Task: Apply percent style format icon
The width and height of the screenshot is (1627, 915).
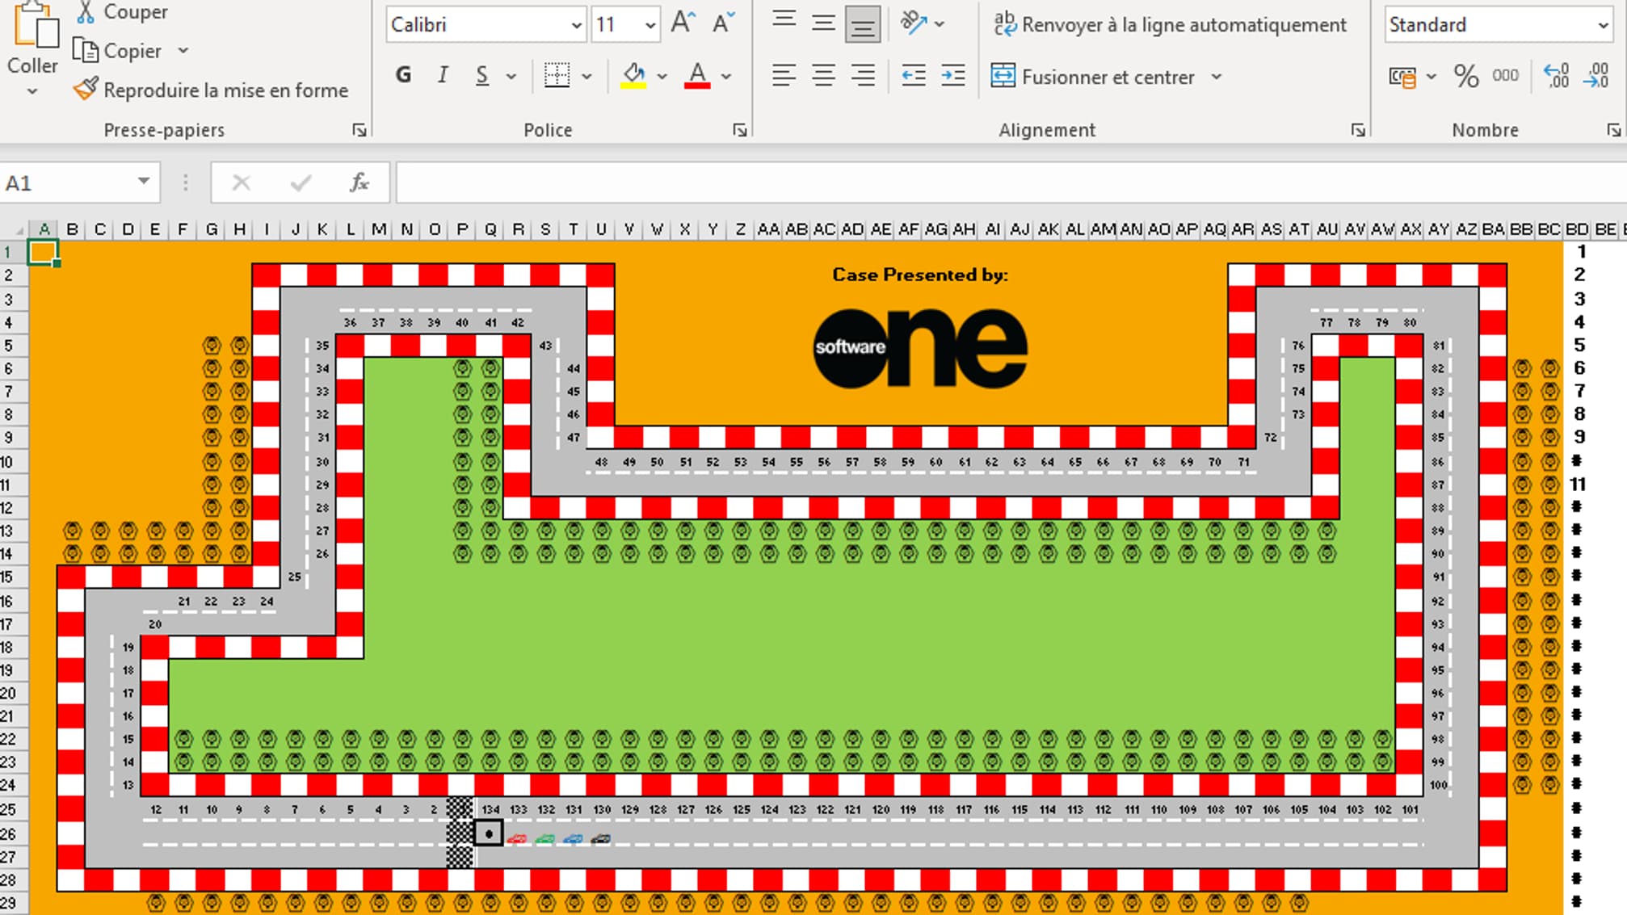Action: (x=1465, y=76)
